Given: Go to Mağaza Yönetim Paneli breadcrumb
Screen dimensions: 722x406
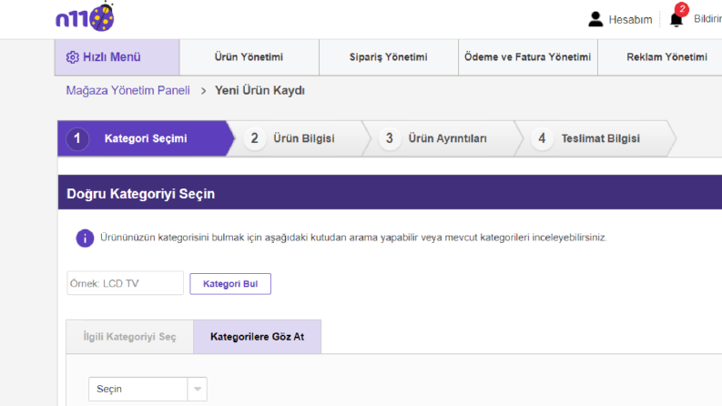Looking at the screenshot, I should pos(127,90).
